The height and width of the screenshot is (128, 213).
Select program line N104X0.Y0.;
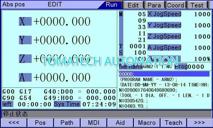coord(133,106)
